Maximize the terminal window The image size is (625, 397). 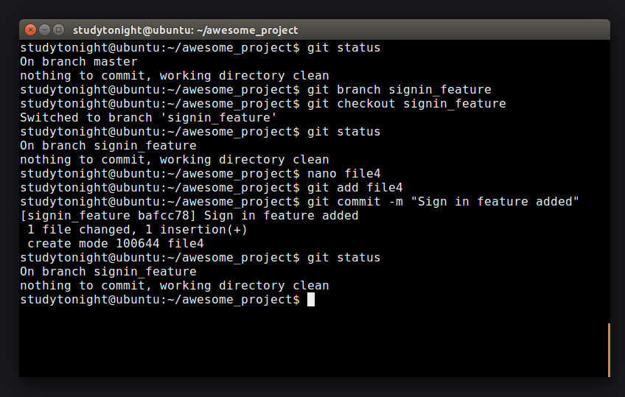[x=59, y=30]
